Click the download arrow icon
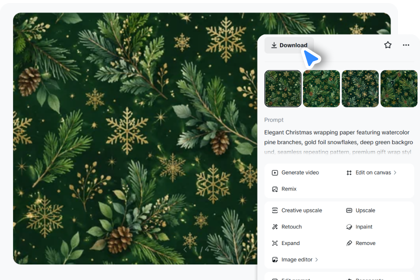 tap(274, 45)
